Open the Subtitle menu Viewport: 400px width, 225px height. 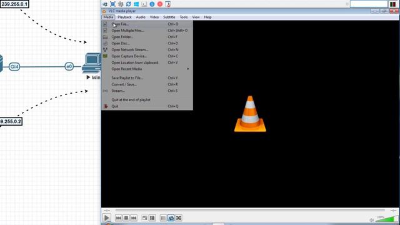169,17
